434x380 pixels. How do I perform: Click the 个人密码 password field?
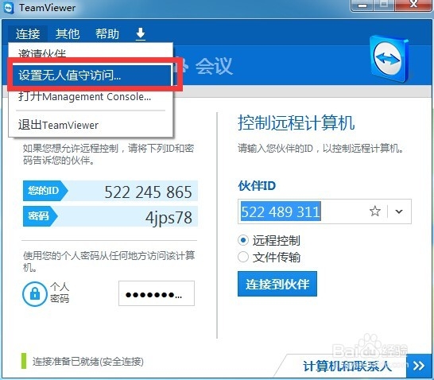tap(157, 293)
